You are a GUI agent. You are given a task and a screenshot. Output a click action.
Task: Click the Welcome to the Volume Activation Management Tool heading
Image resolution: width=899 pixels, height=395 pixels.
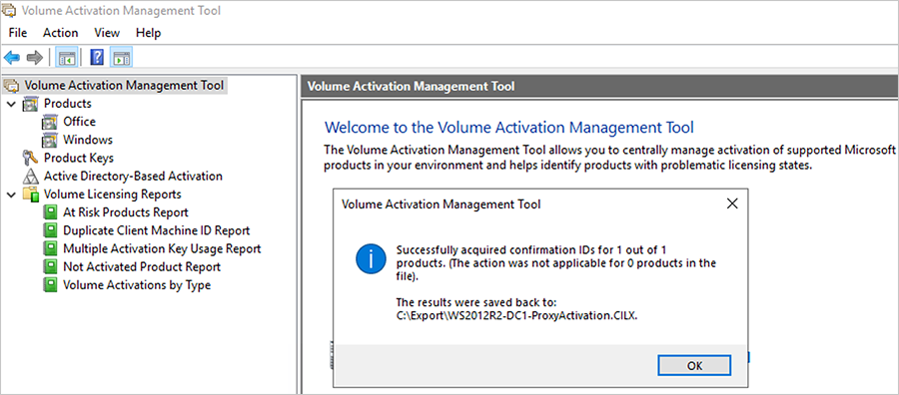click(509, 127)
